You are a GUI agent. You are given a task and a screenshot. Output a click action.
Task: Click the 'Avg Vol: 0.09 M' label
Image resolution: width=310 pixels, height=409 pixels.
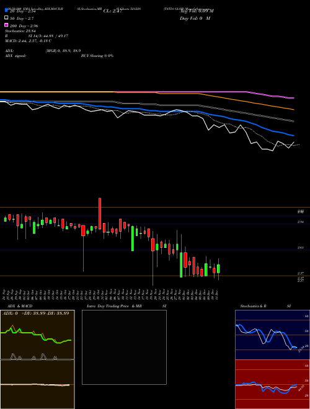[x=197, y=11]
